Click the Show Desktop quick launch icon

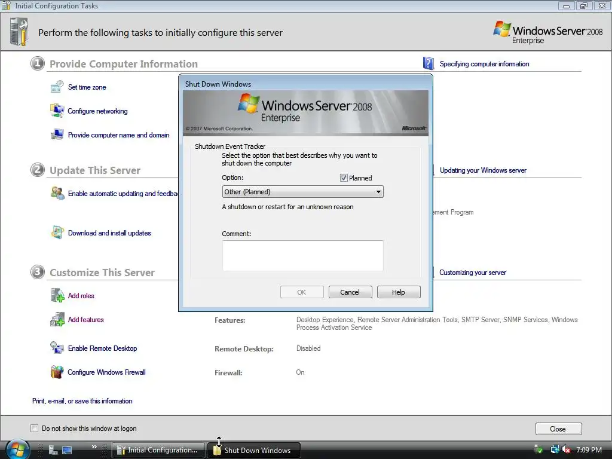[x=67, y=450]
